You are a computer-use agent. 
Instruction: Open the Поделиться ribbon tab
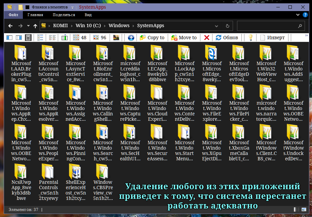[64, 15]
